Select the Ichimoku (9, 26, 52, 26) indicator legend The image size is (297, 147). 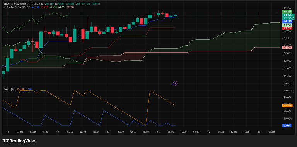(17, 7)
